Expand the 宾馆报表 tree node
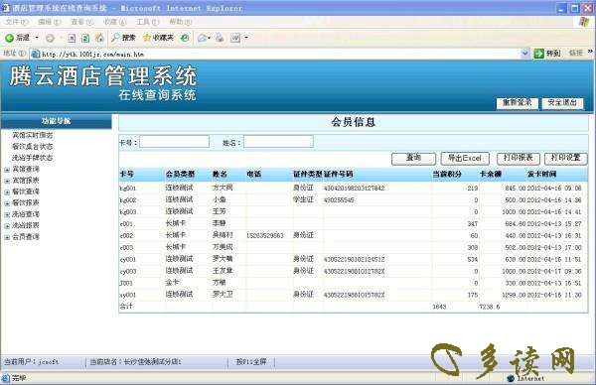Viewport: 596px width, 385px height. click(x=7, y=182)
